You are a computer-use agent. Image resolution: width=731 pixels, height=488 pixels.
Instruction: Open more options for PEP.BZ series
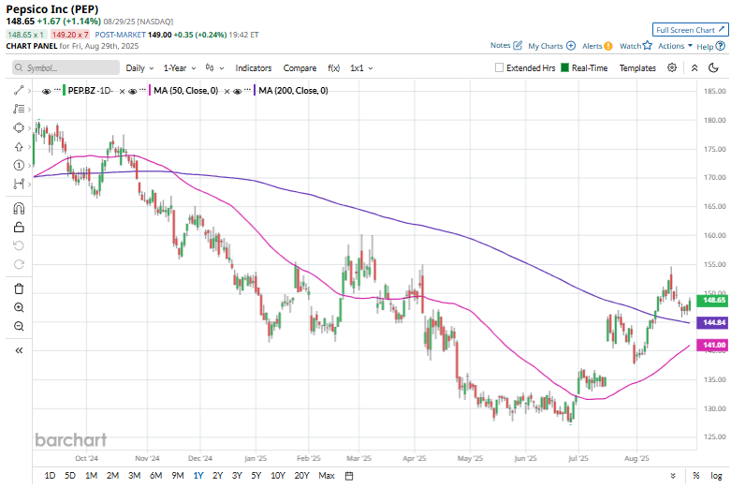(x=57, y=90)
